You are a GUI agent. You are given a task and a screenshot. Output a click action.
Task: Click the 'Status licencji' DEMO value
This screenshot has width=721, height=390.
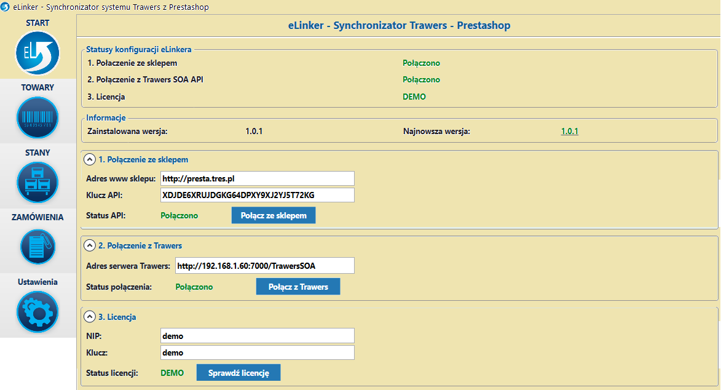tap(172, 373)
